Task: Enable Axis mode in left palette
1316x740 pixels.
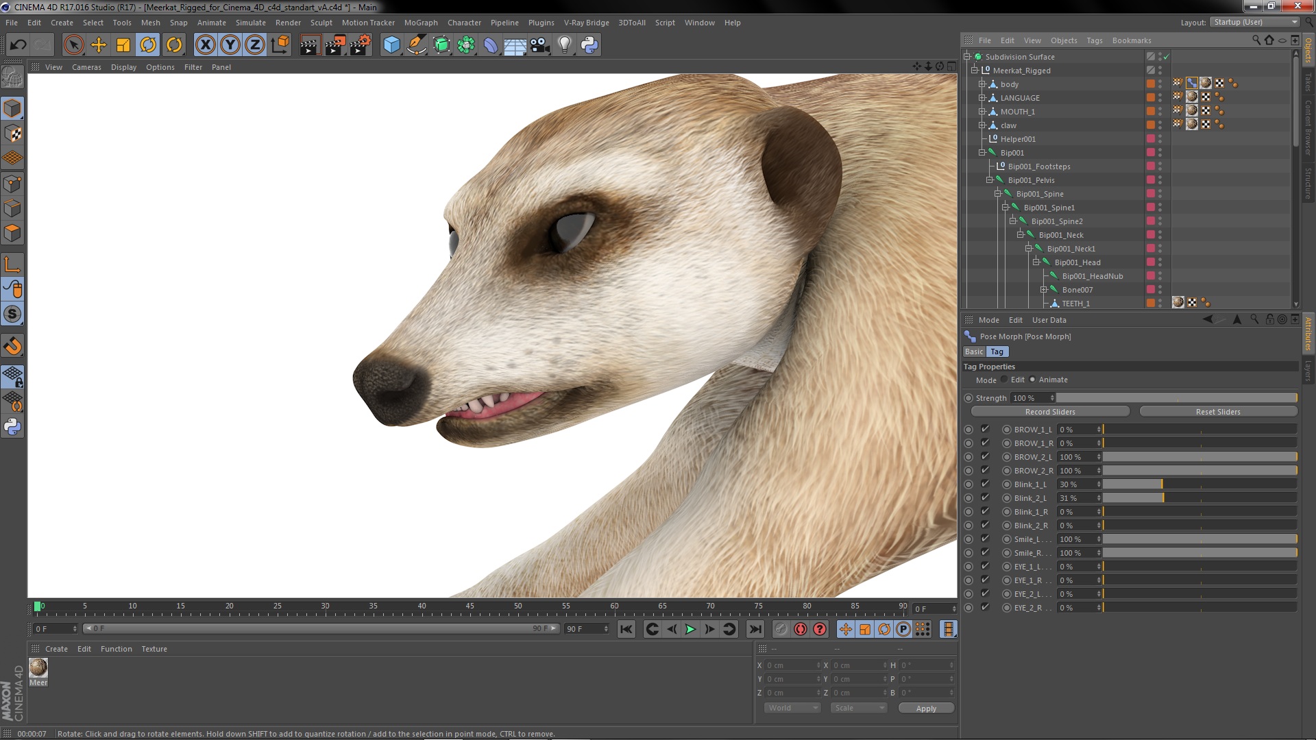Action: click(x=12, y=264)
